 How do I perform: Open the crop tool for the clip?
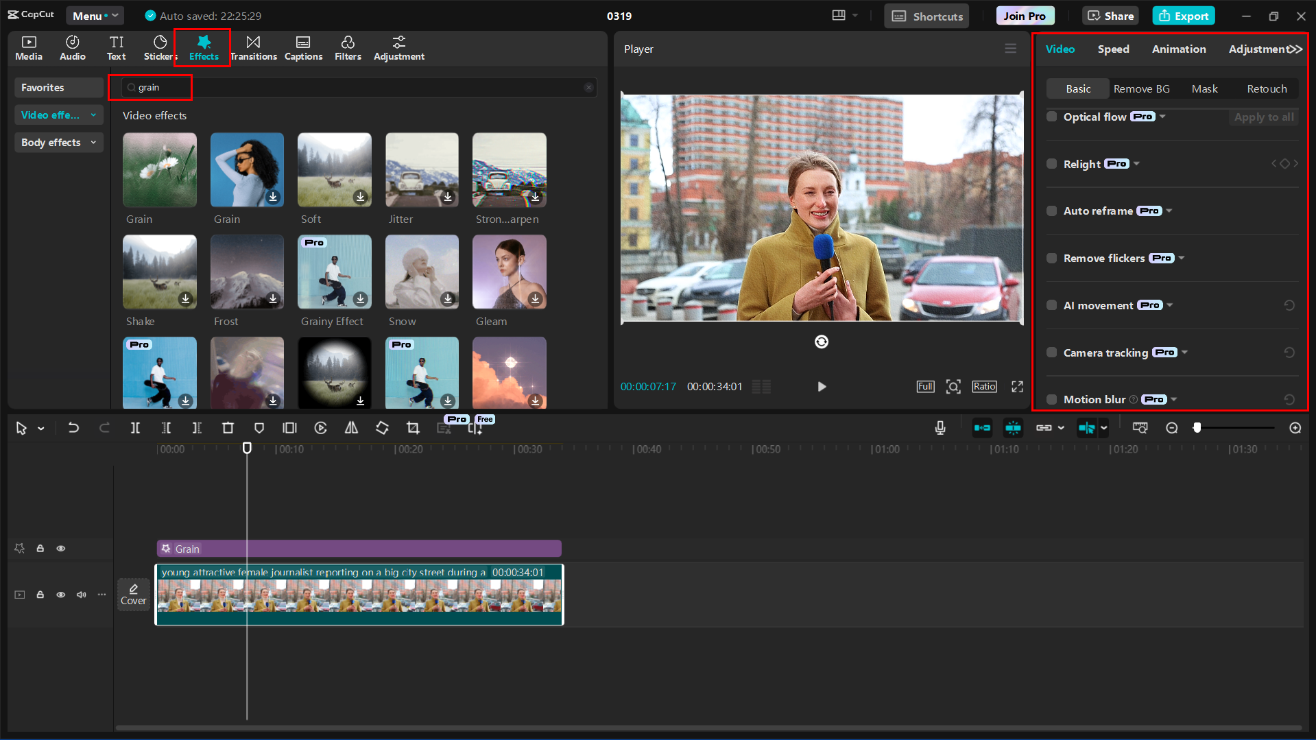pyautogui.click(x=413, y=427)
